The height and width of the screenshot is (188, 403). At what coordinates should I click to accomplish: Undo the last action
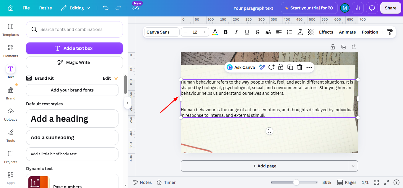(106, 8)
